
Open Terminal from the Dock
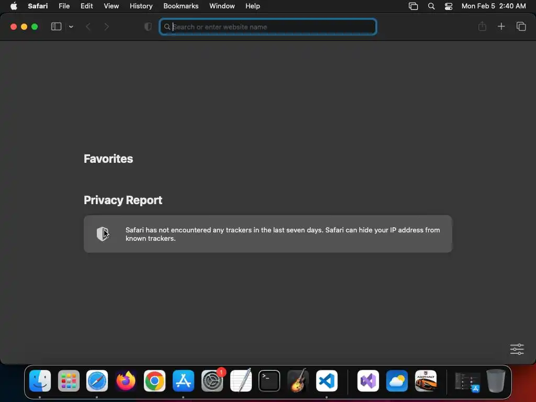[270, 381]
